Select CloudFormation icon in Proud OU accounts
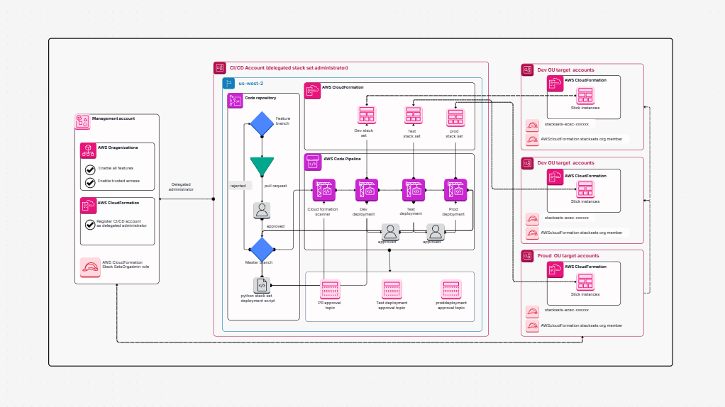The height and width of the screenshot is (407, 725). coord(555,269)
